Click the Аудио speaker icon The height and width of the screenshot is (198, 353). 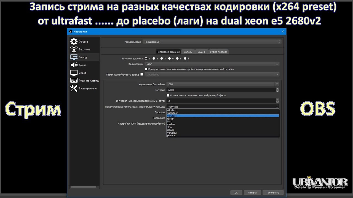[x=74, y=65]
